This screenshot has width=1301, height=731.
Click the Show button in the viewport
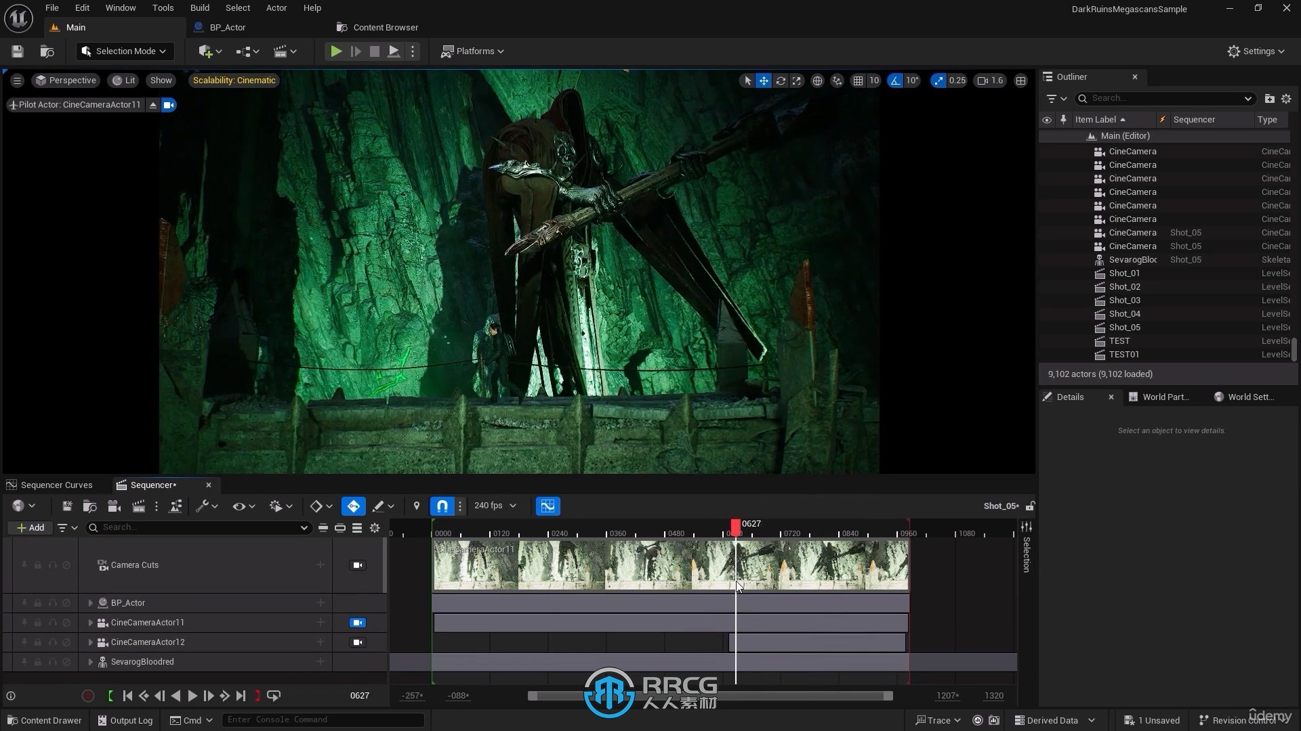tap(161, 81)
